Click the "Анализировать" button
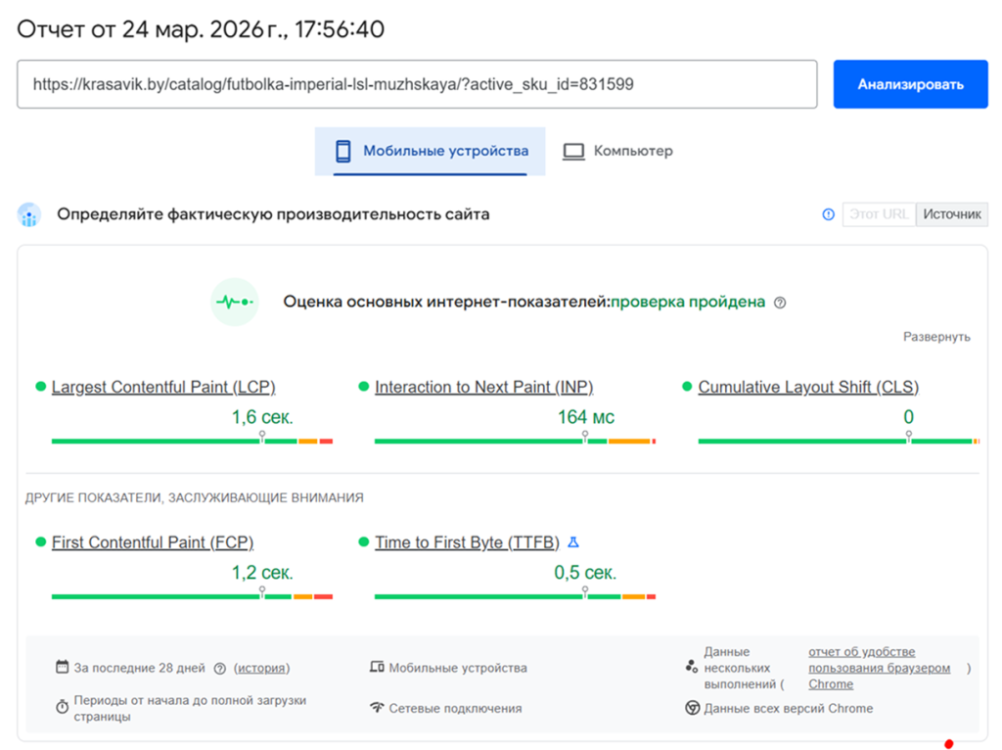This screenshot has width=1002, height=750. click(x=910, y=84)
